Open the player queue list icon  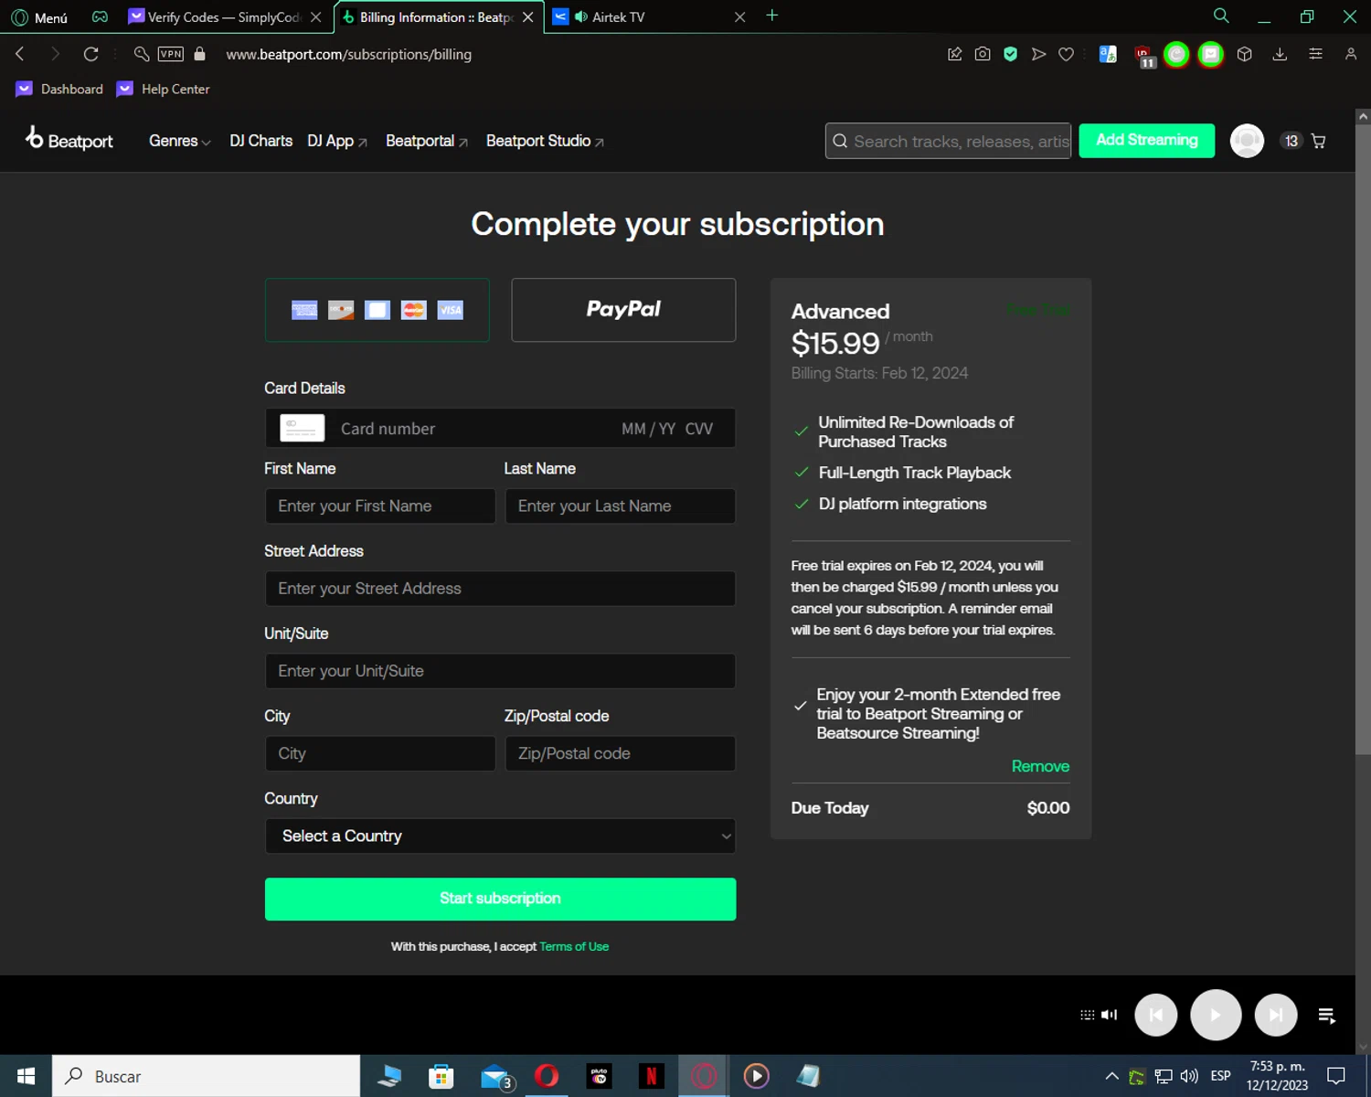pos(1327,1015)
